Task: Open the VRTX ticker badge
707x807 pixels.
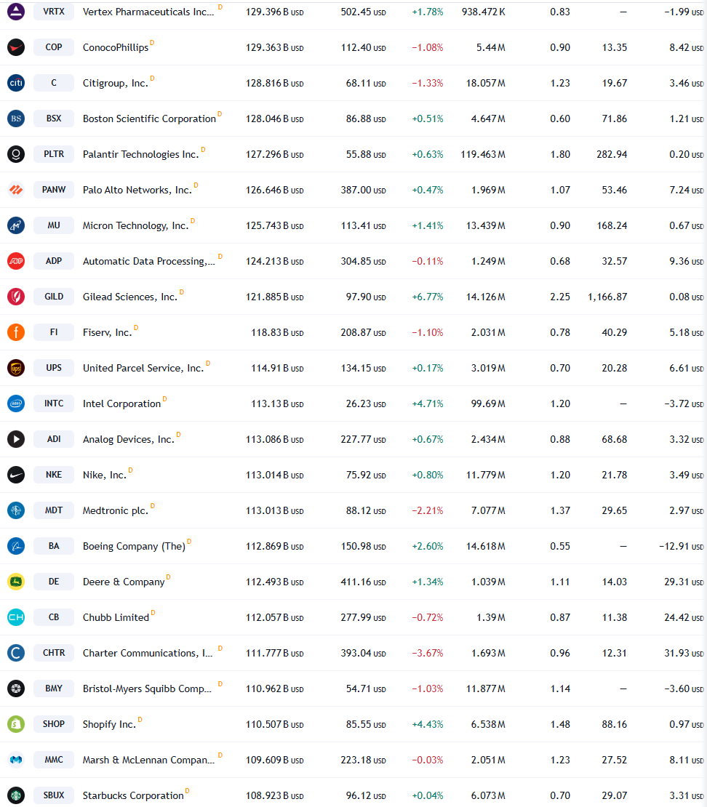Action: 54,12
